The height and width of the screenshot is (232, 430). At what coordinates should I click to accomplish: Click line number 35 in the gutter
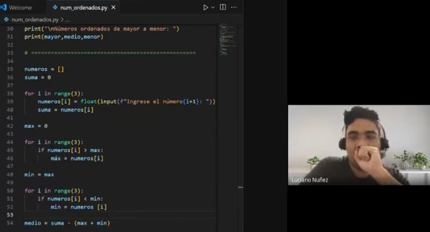coord(10,69)
